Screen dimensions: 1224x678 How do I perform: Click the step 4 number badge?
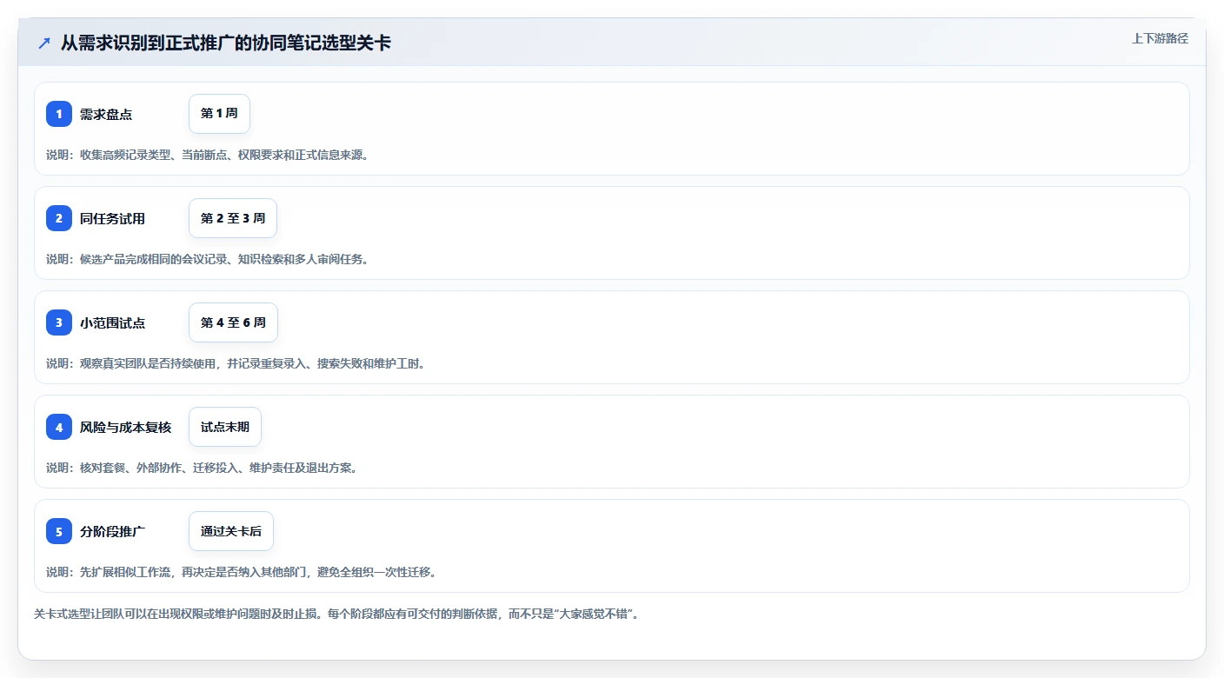tap(59, 427)
